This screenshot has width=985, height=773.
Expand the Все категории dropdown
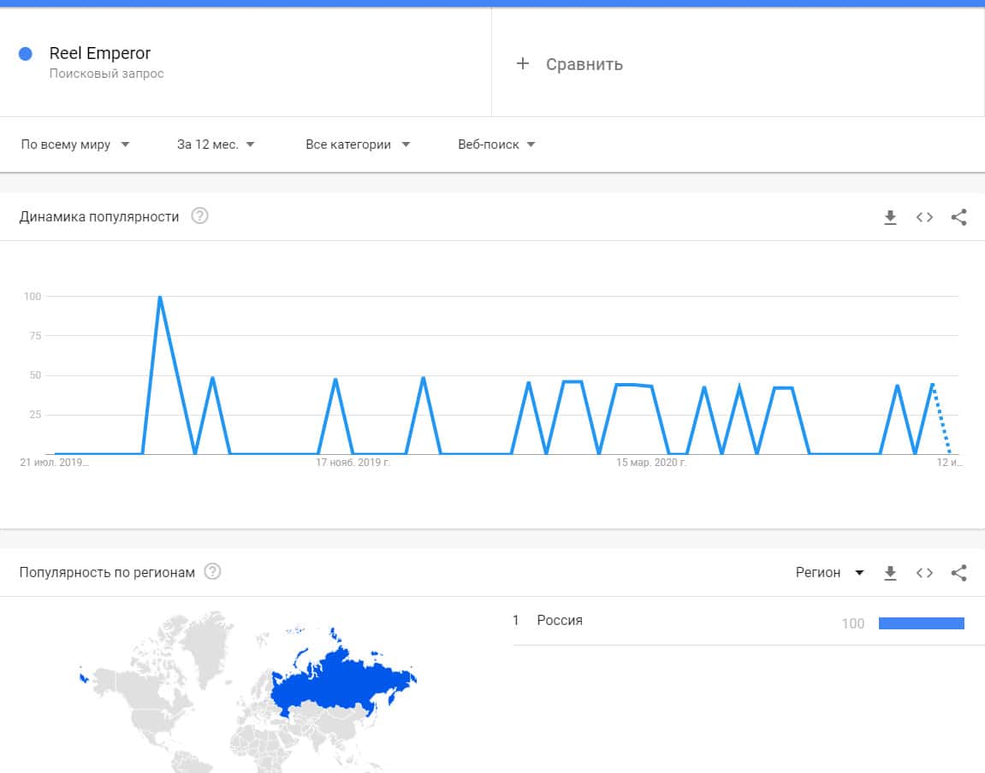click(x=358, y=145)
